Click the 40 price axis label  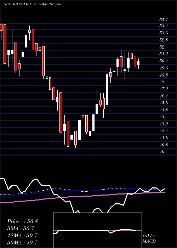[x=162, y=152]
